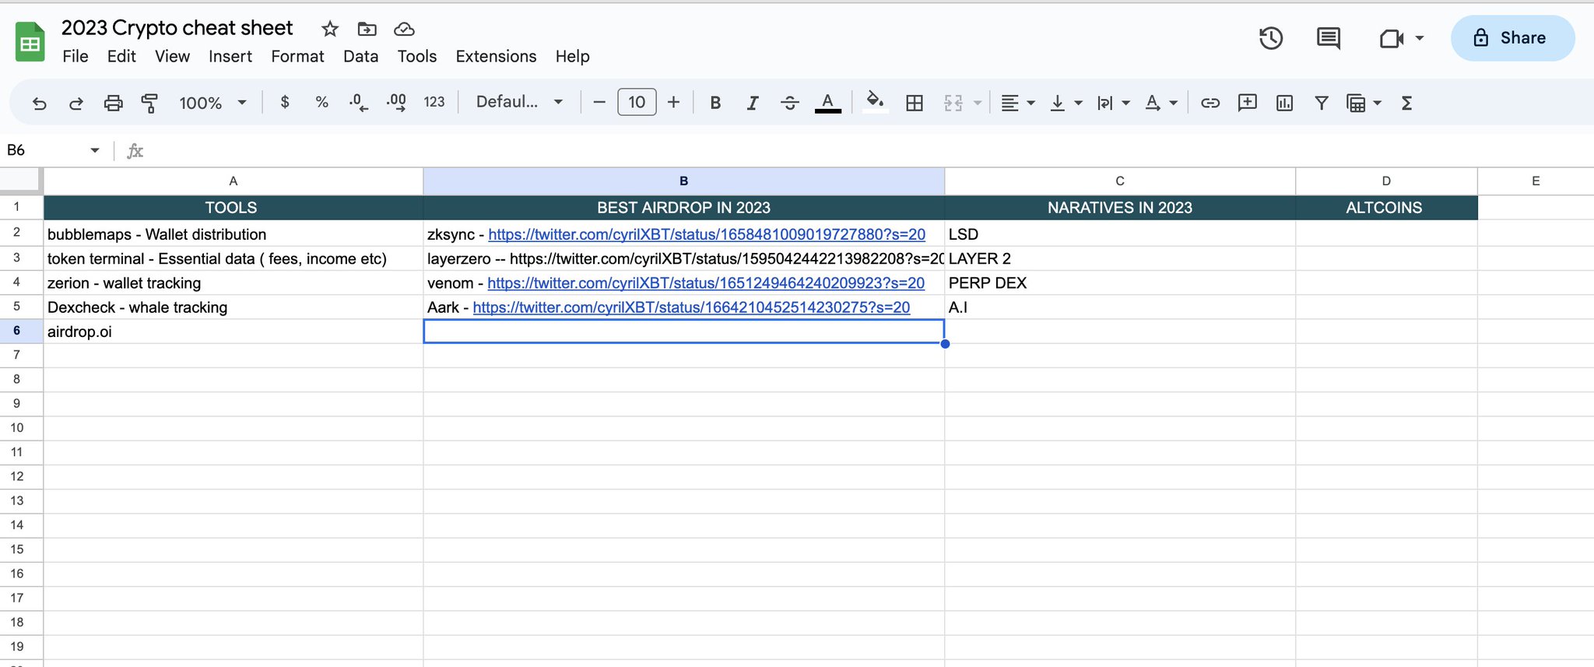This screenshot has height=667, width=1594.
Task: Open filter views dropdown
Action: pyautogui.click(x=1364, y=103)
